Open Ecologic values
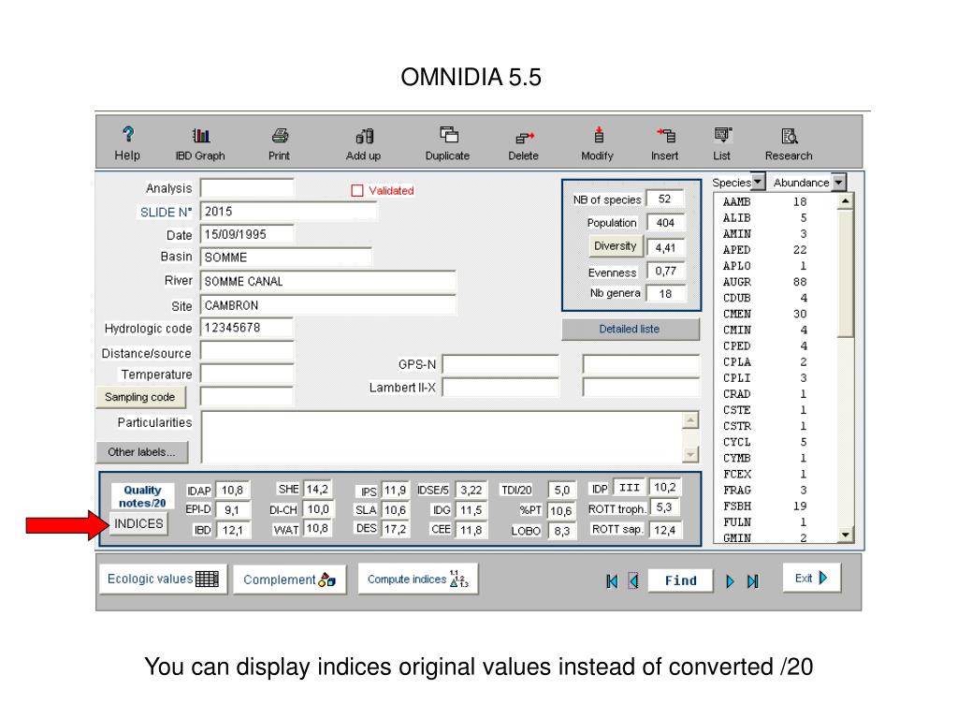 (163, 579)
